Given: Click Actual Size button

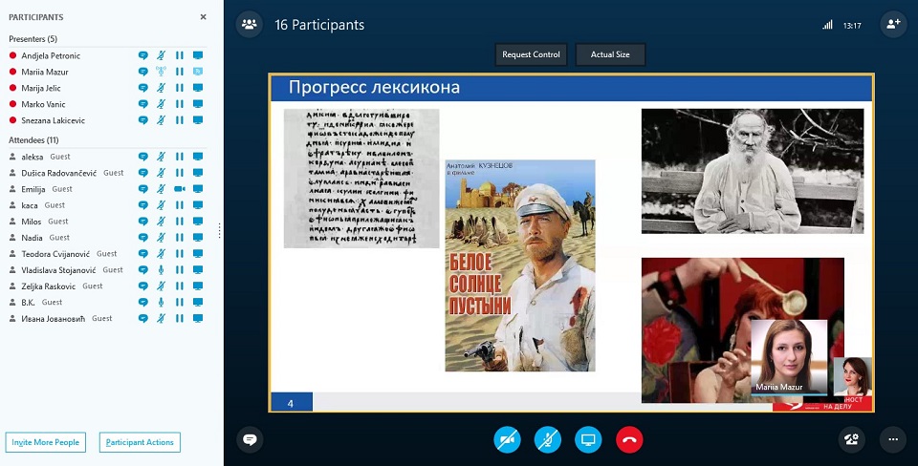Looking at the screenshot, I should [610, 54].
